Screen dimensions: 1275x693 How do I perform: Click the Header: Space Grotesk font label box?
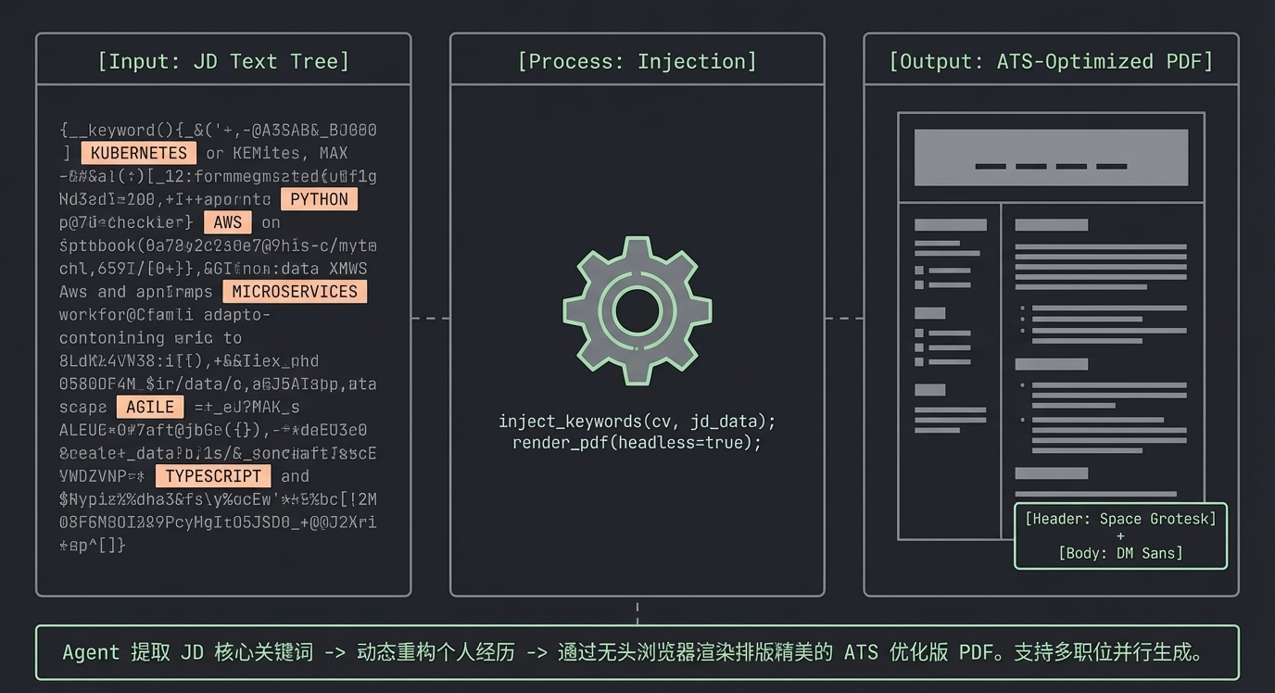(x=1120, y=535)
